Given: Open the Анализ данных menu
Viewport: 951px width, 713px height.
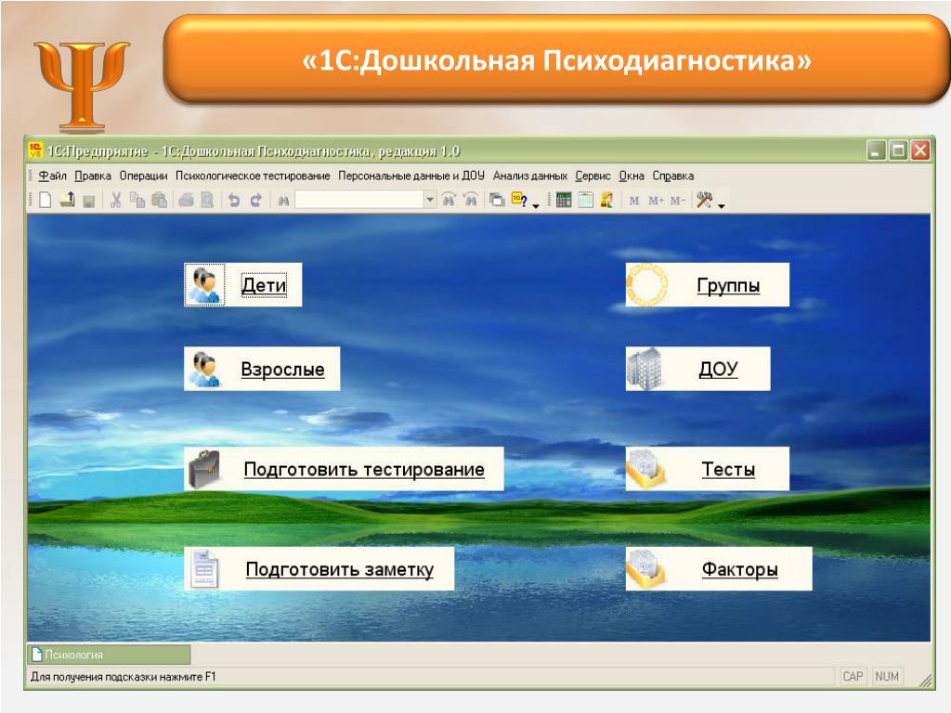Looking at the screenshot, I should (530, 175).
